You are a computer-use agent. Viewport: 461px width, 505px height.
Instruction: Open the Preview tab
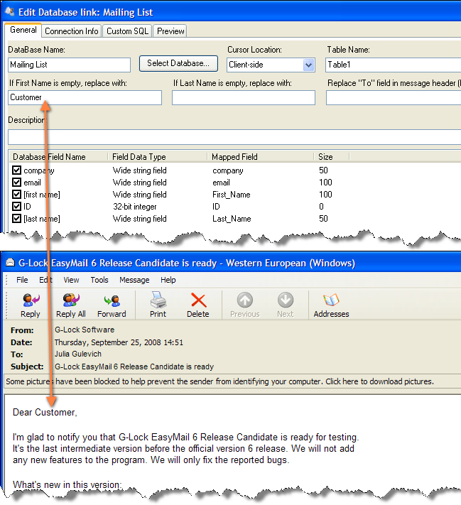pyautogui.click(x=170, y=31)
